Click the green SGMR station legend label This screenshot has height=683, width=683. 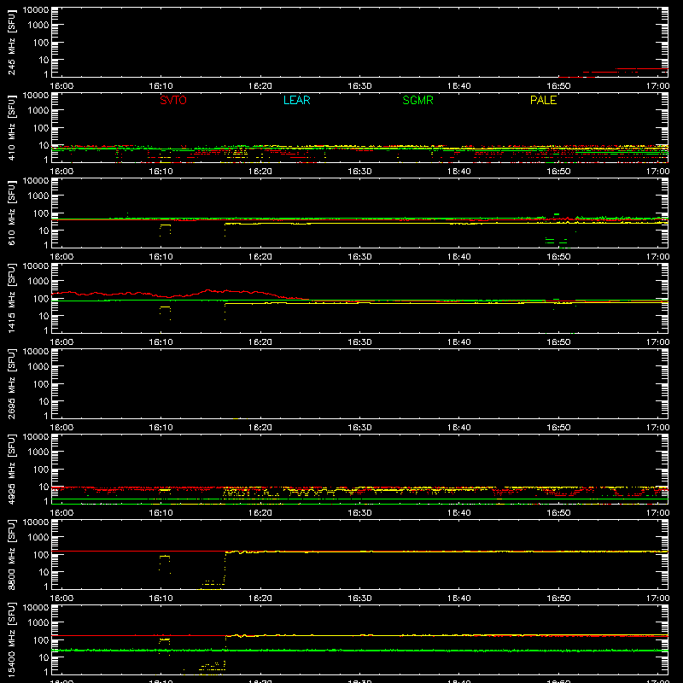coord(417,100)
